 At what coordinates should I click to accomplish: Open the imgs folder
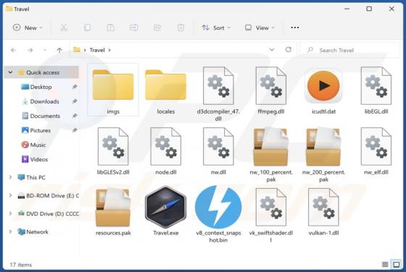(x=113, y=85)
